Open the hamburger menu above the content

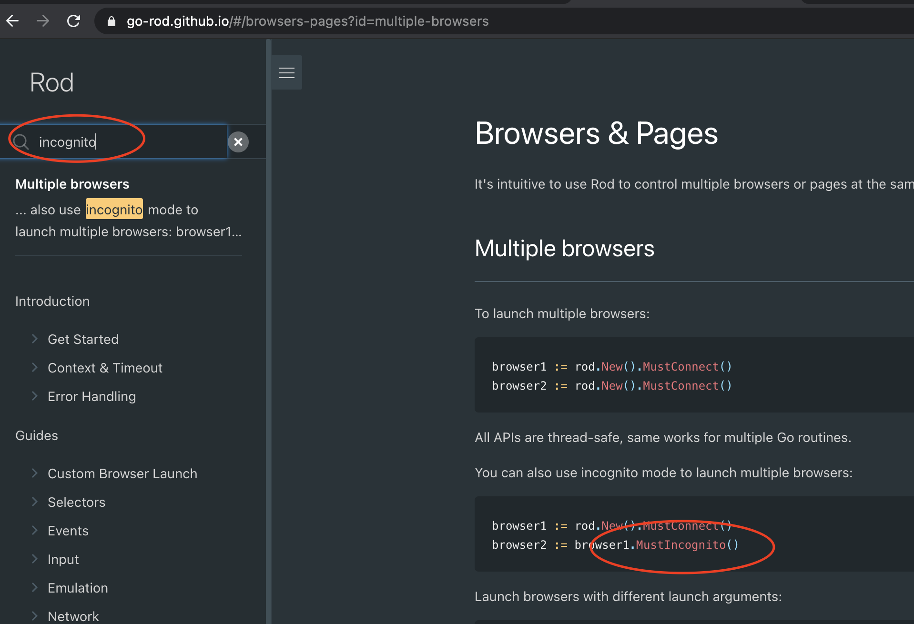point(286,72)
